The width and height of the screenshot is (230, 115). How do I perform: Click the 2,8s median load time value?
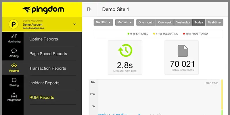point(125,65)
